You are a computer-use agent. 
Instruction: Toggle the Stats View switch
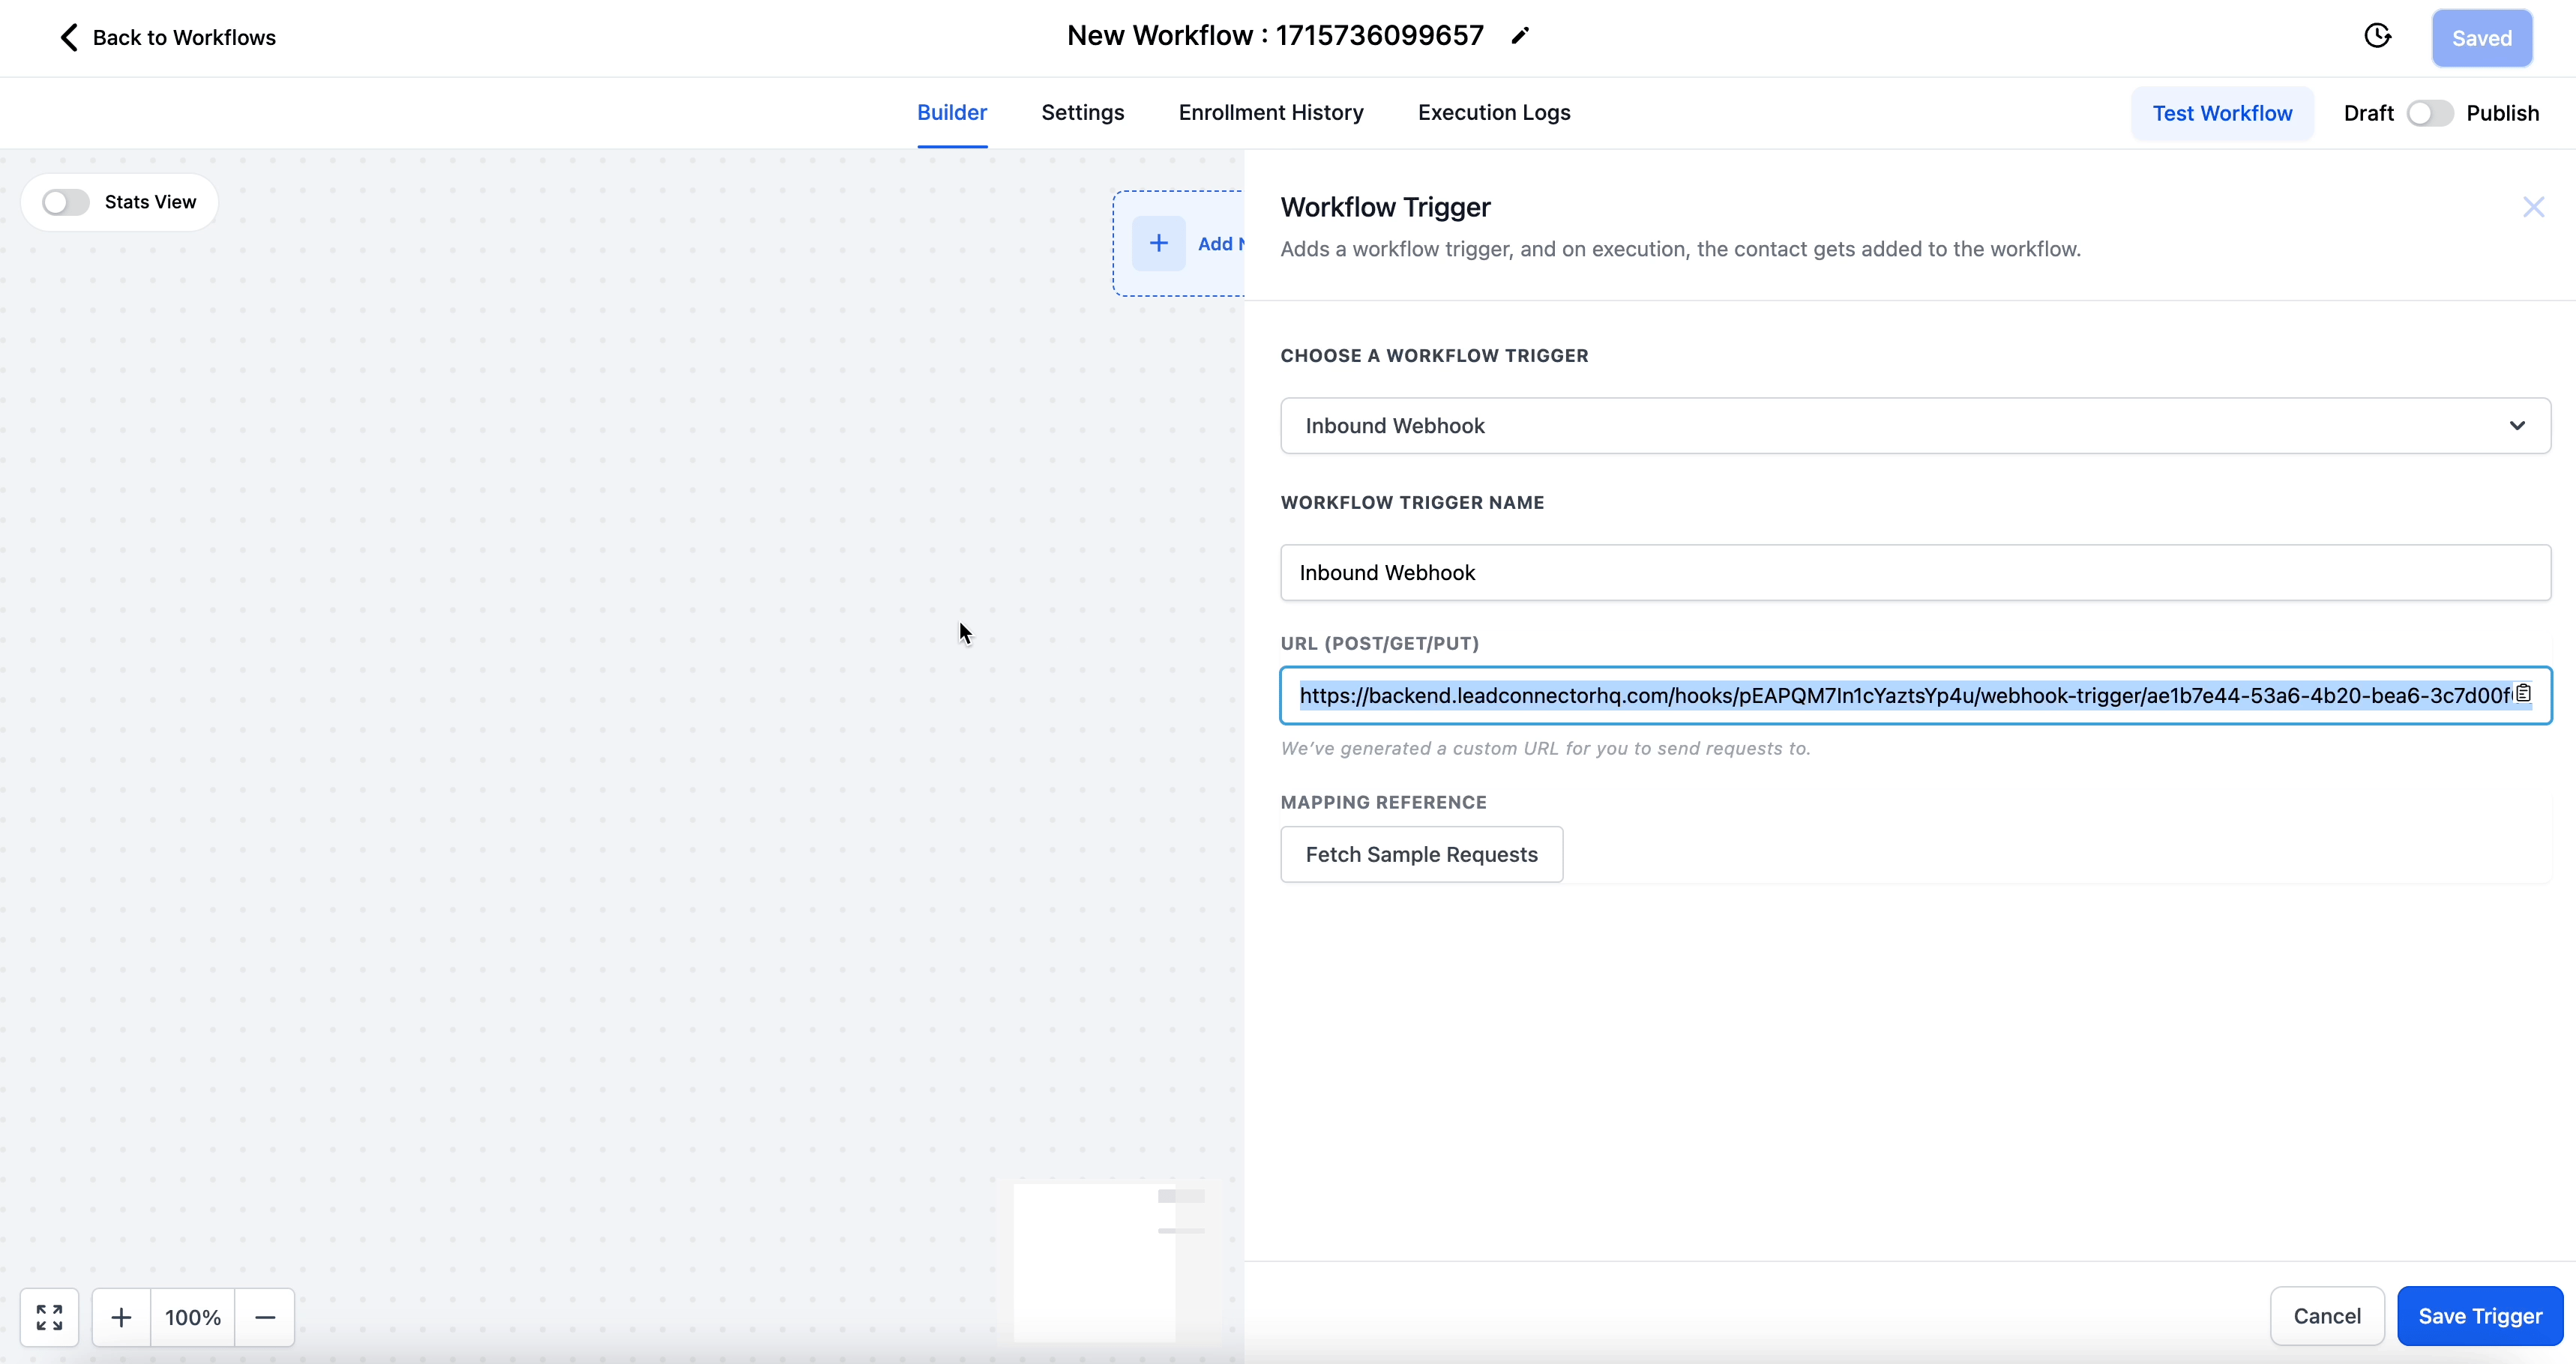[x=66, y=202]
